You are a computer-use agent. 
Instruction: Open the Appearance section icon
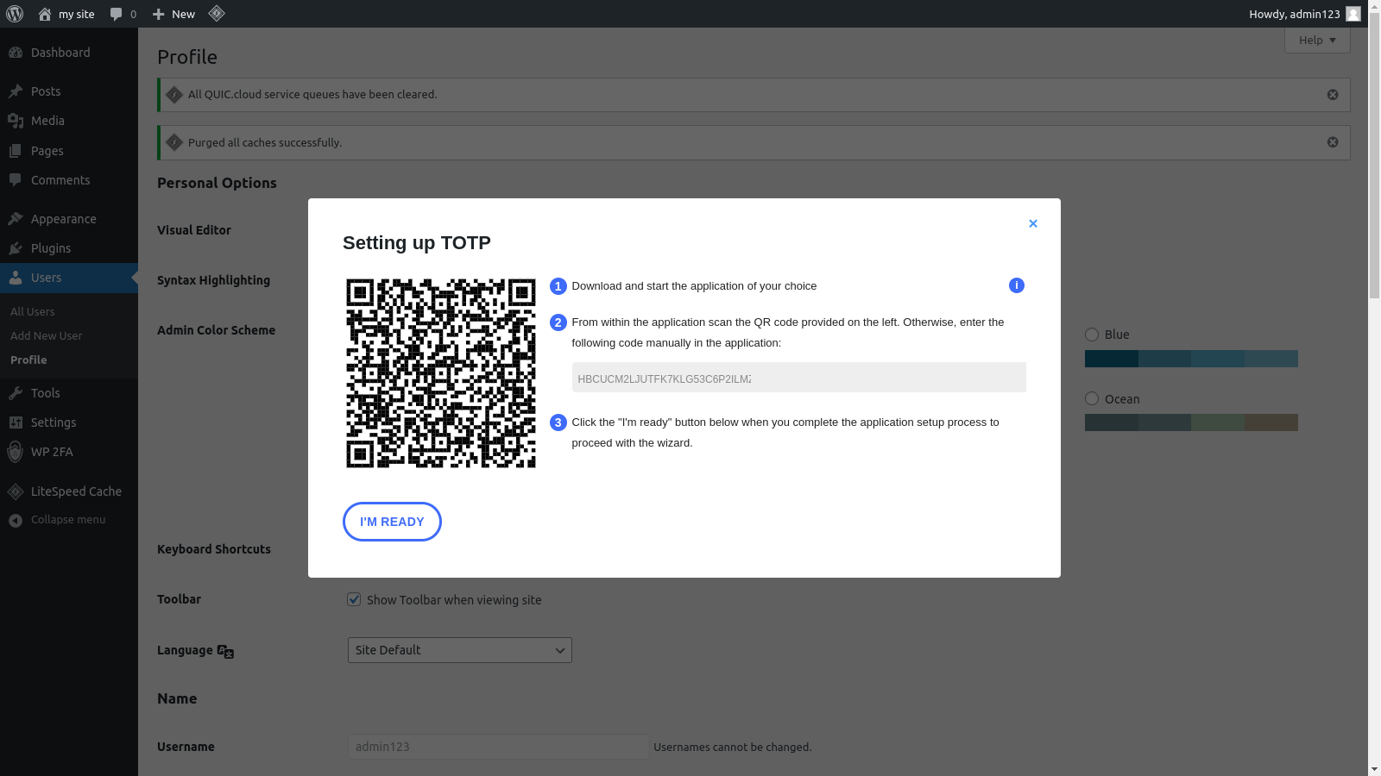click(x=16, y=218)
